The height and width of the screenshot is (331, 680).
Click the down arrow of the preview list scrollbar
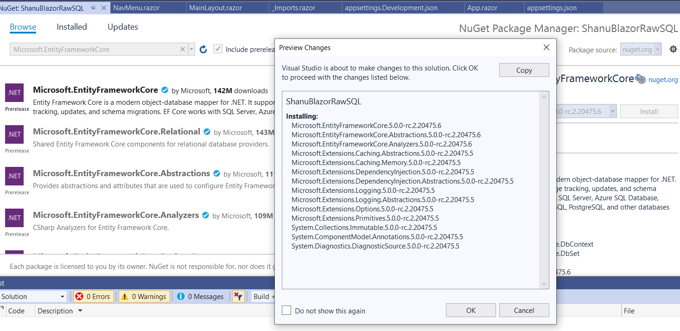545,284
